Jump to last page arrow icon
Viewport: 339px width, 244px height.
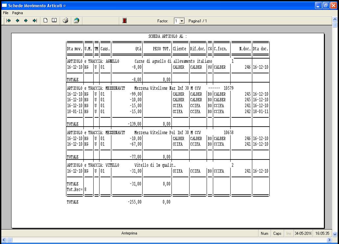click(x=35, y=21)
